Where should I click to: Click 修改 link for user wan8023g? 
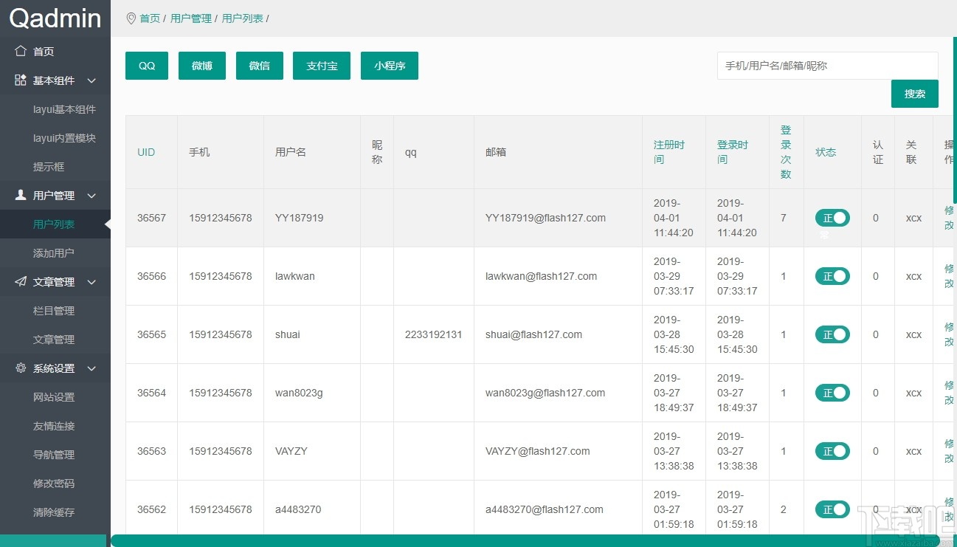point(950,393)
